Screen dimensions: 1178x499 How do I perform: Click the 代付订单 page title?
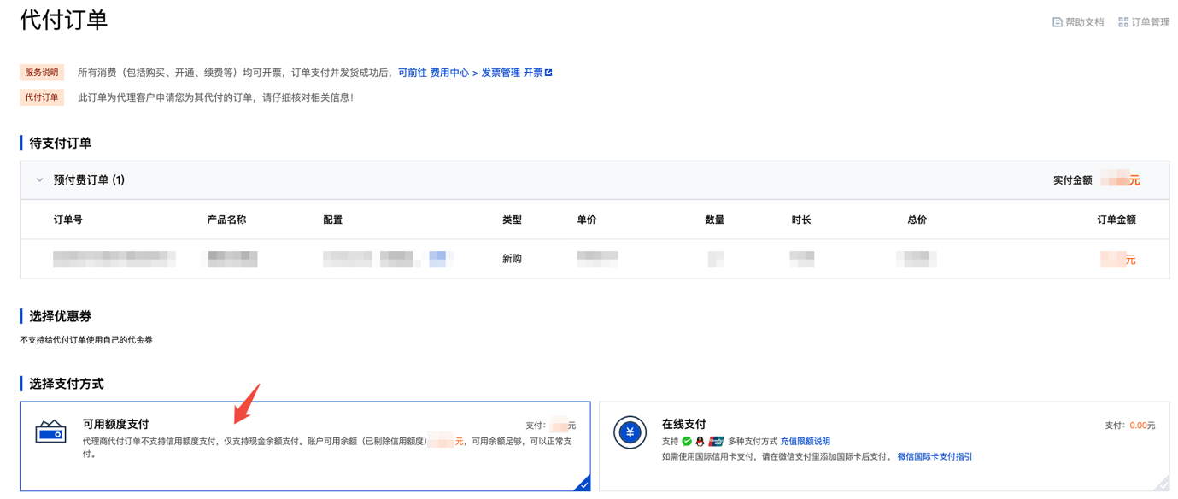(64, 20)
